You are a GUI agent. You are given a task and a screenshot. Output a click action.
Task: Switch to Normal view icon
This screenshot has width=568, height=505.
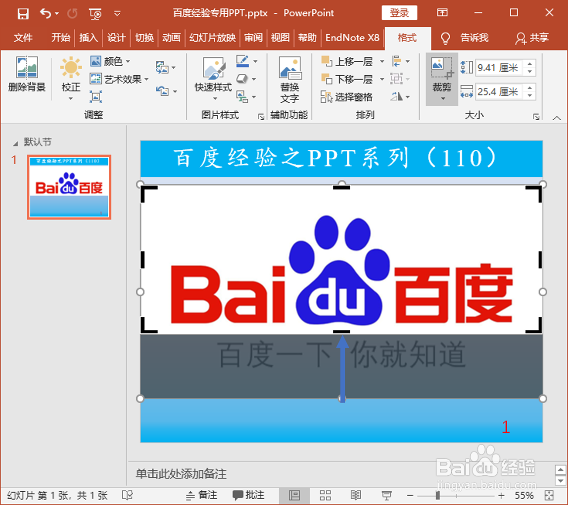[294, 495]
